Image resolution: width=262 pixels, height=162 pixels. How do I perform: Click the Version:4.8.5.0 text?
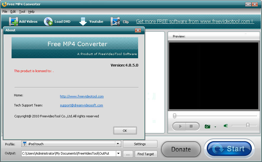point(124,65)
